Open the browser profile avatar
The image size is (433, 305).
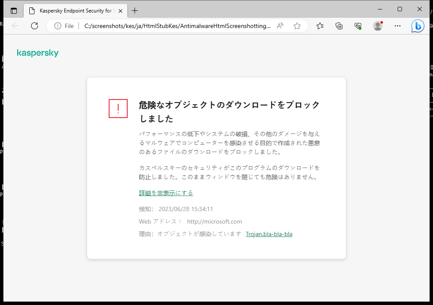pyautogui.click(x=377, y=26)
